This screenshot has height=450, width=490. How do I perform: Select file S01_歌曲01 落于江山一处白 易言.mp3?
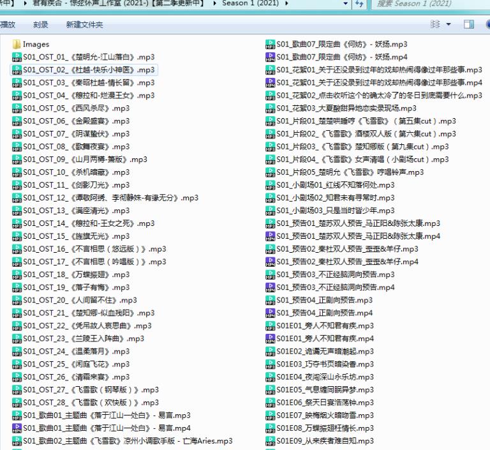pos(102,416)
